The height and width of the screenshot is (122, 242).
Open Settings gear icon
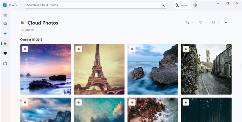pos(195,5)
